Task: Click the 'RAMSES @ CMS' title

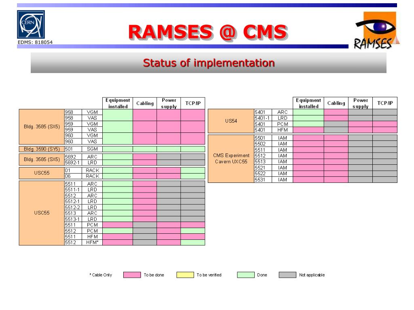Action: [x=208, y=32]
